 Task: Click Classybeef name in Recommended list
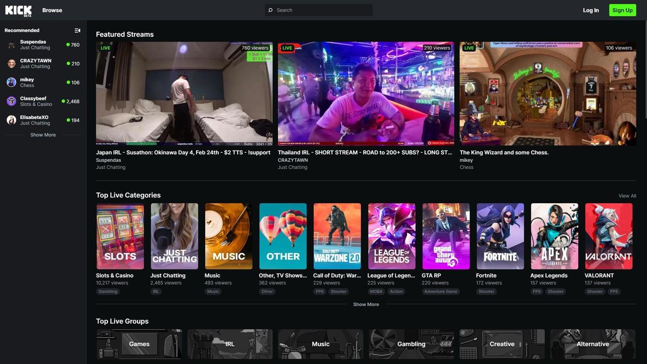pos(33,99)
